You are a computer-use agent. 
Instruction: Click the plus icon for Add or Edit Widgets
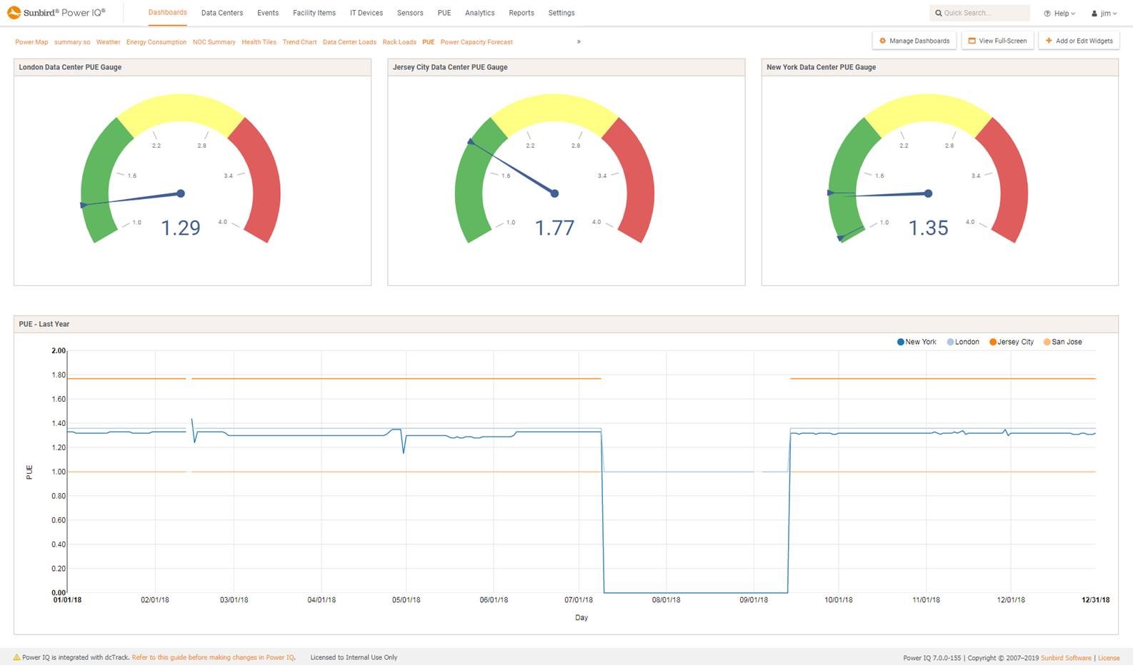pos(1049,41)
